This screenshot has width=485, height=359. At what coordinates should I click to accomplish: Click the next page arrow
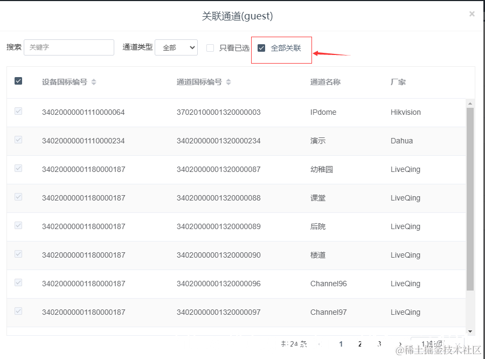[x=400, y=344]
